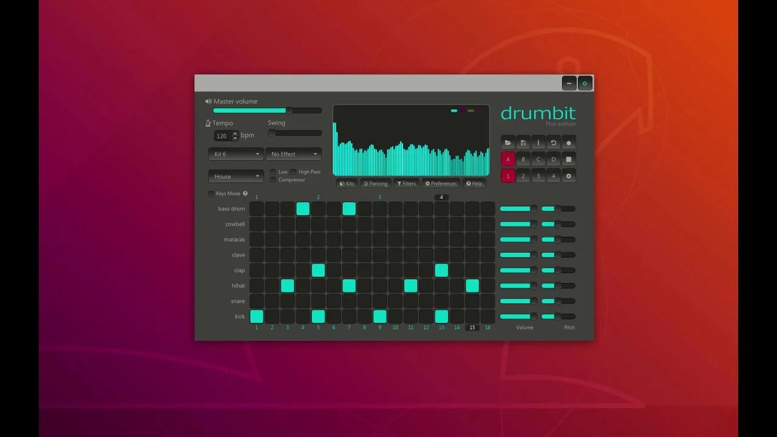Select page 1 button
This screenshot has width=777, height=437.
click(x=508, y=176)
